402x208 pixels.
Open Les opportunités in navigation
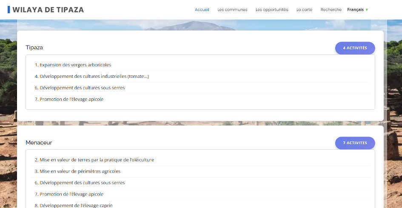[x=272, y=10]
